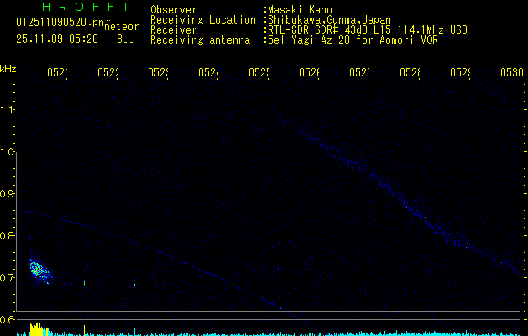The height and width of the screenshot is (336, 528).
Task: Click the date text 25.11.09 05:20
Action: click(x=57, y=39)
